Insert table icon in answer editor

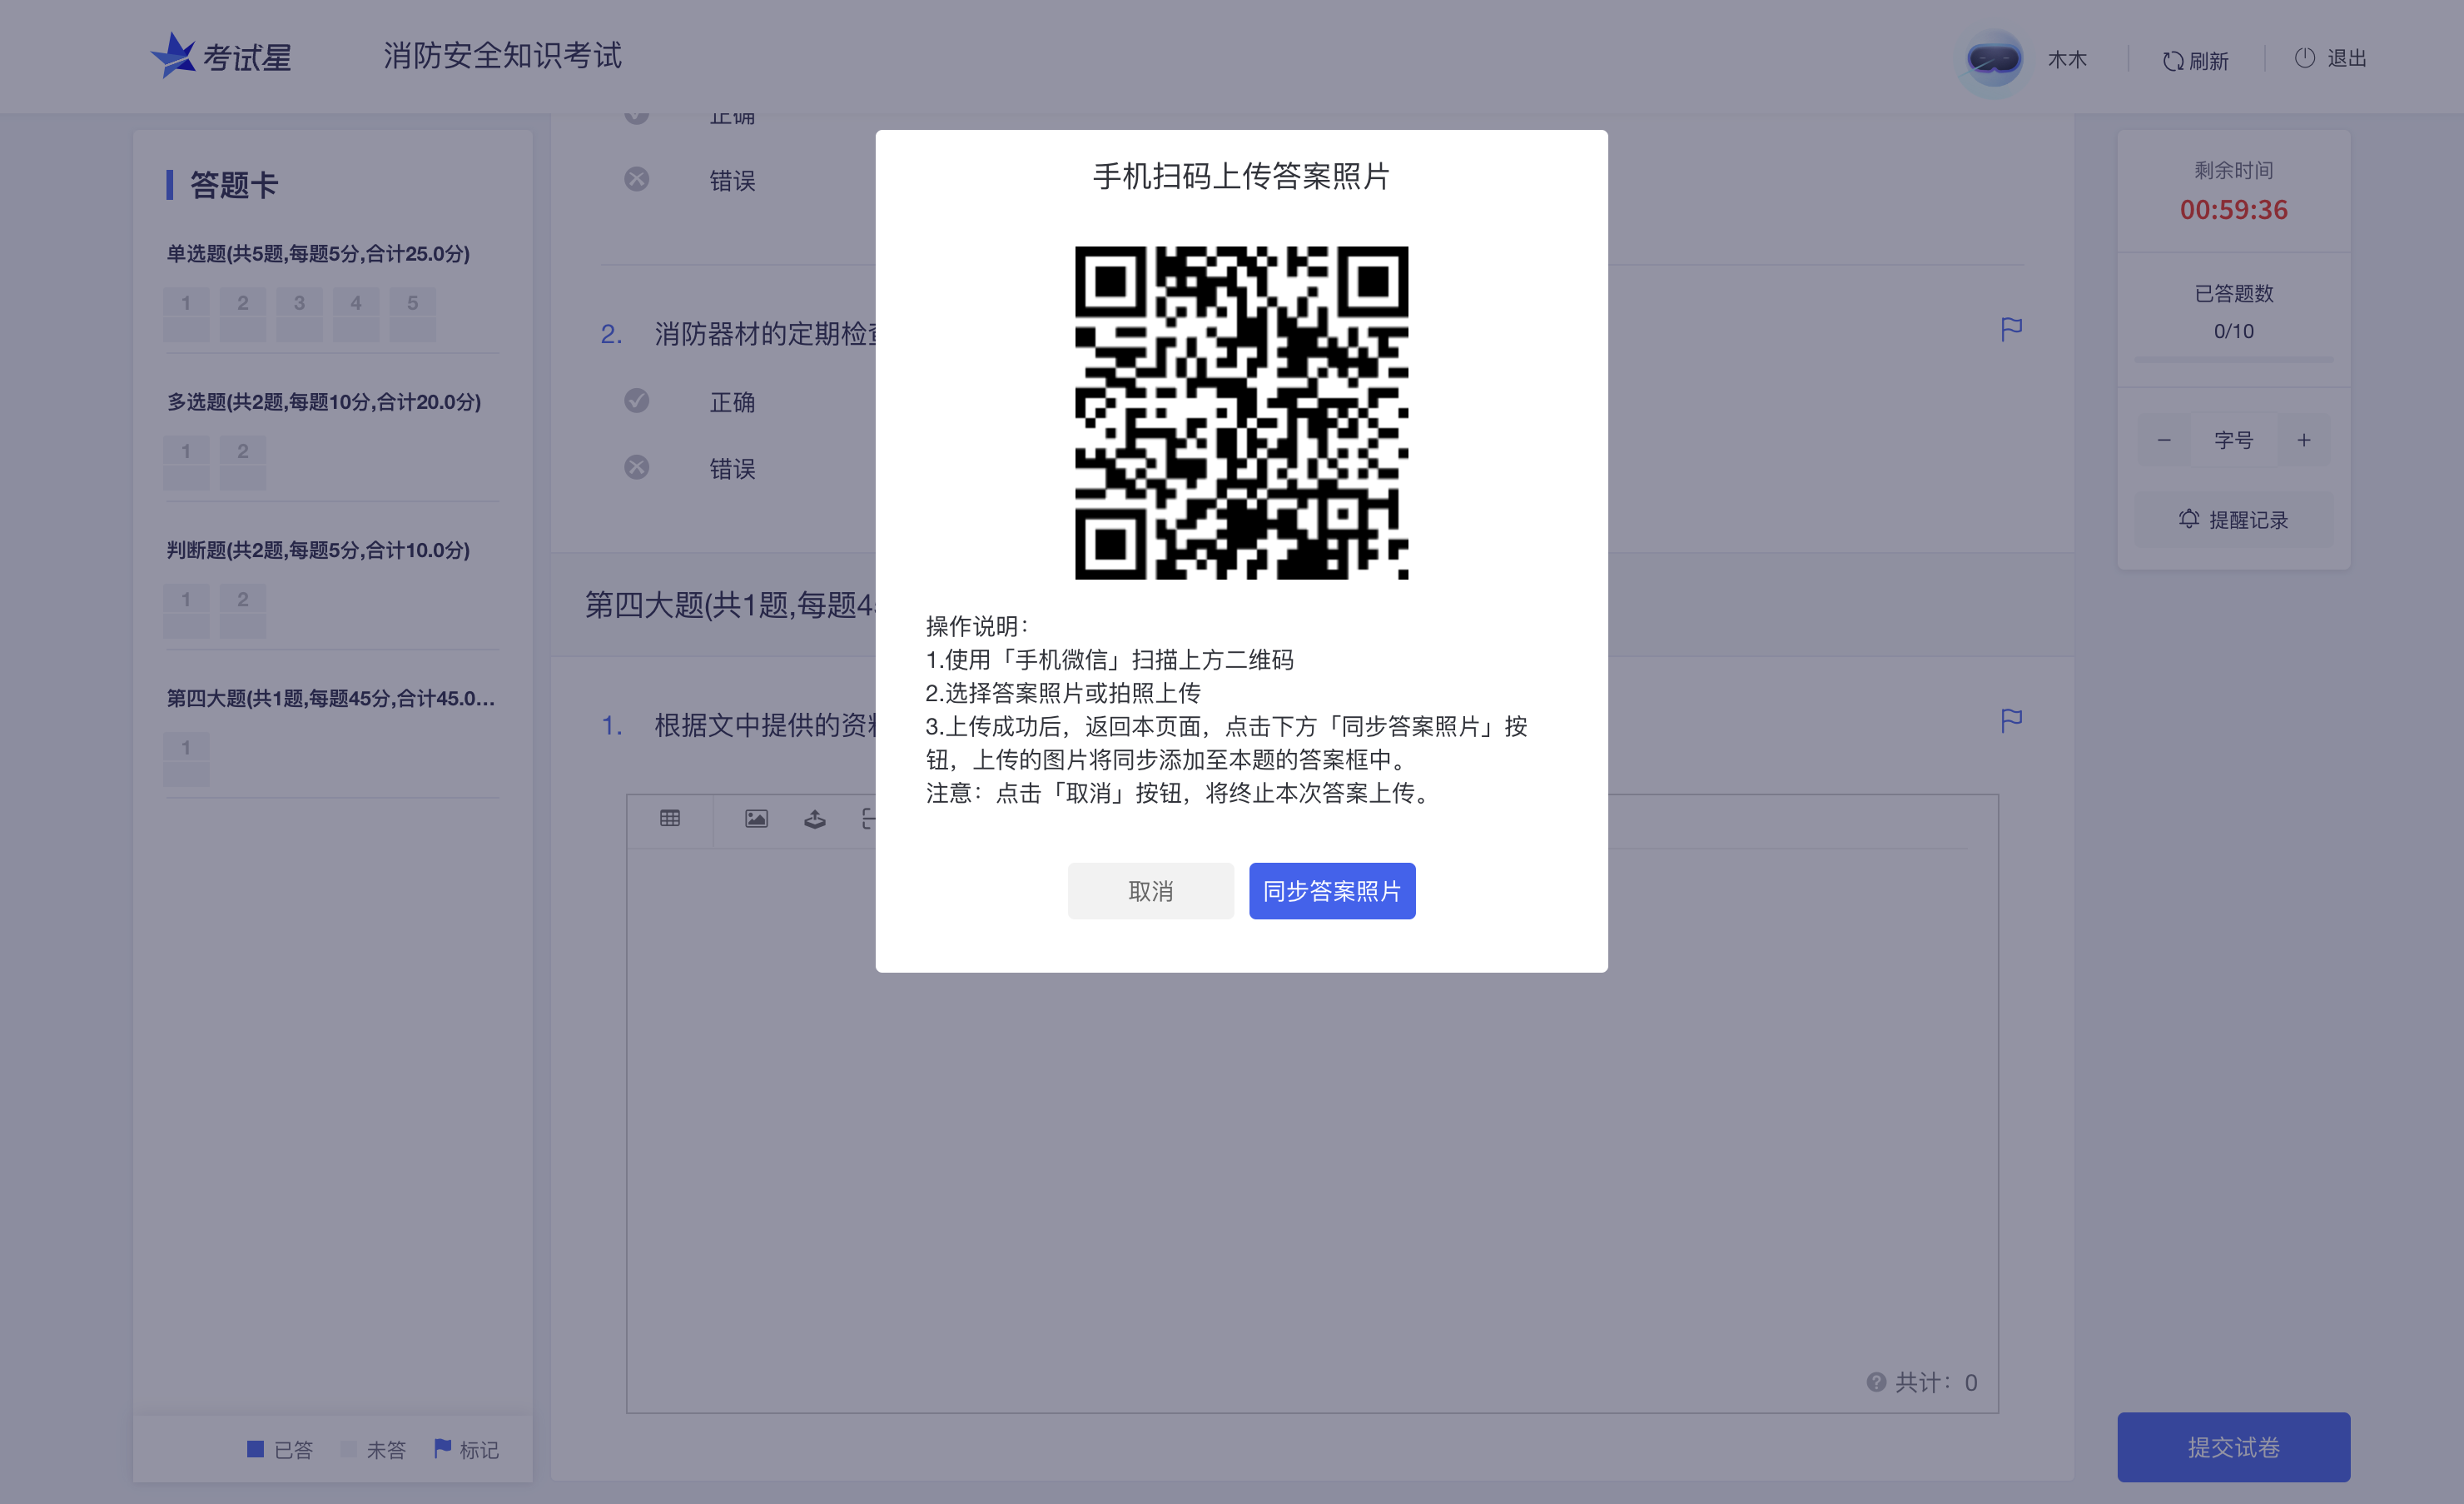point(670,819)
